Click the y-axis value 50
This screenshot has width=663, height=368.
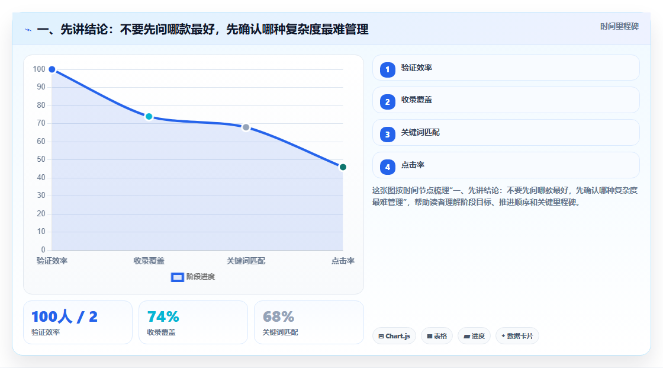(41, 159)
